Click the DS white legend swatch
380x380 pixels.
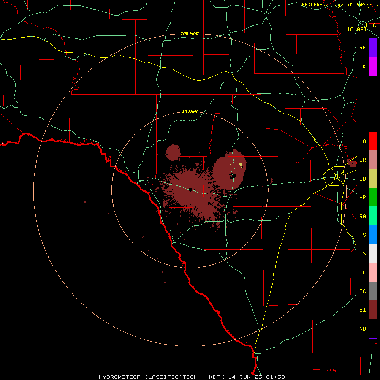click(x=373, y=253)
